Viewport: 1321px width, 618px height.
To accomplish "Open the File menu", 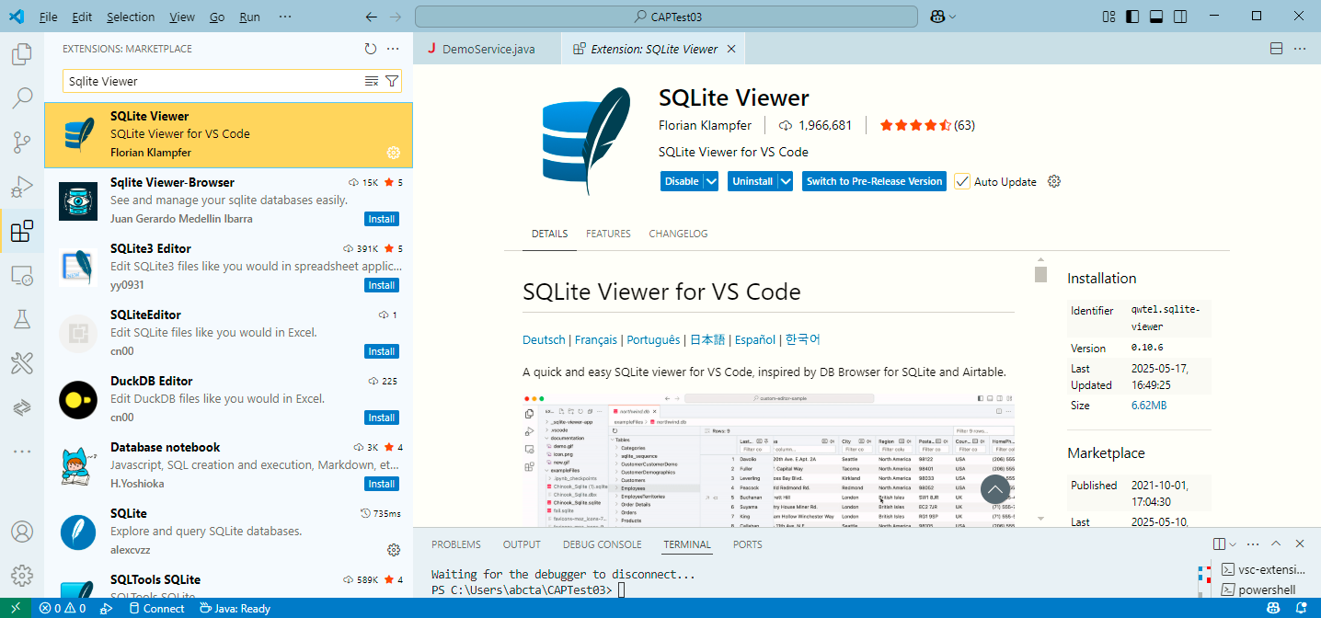I will click(x=48, y=17).
